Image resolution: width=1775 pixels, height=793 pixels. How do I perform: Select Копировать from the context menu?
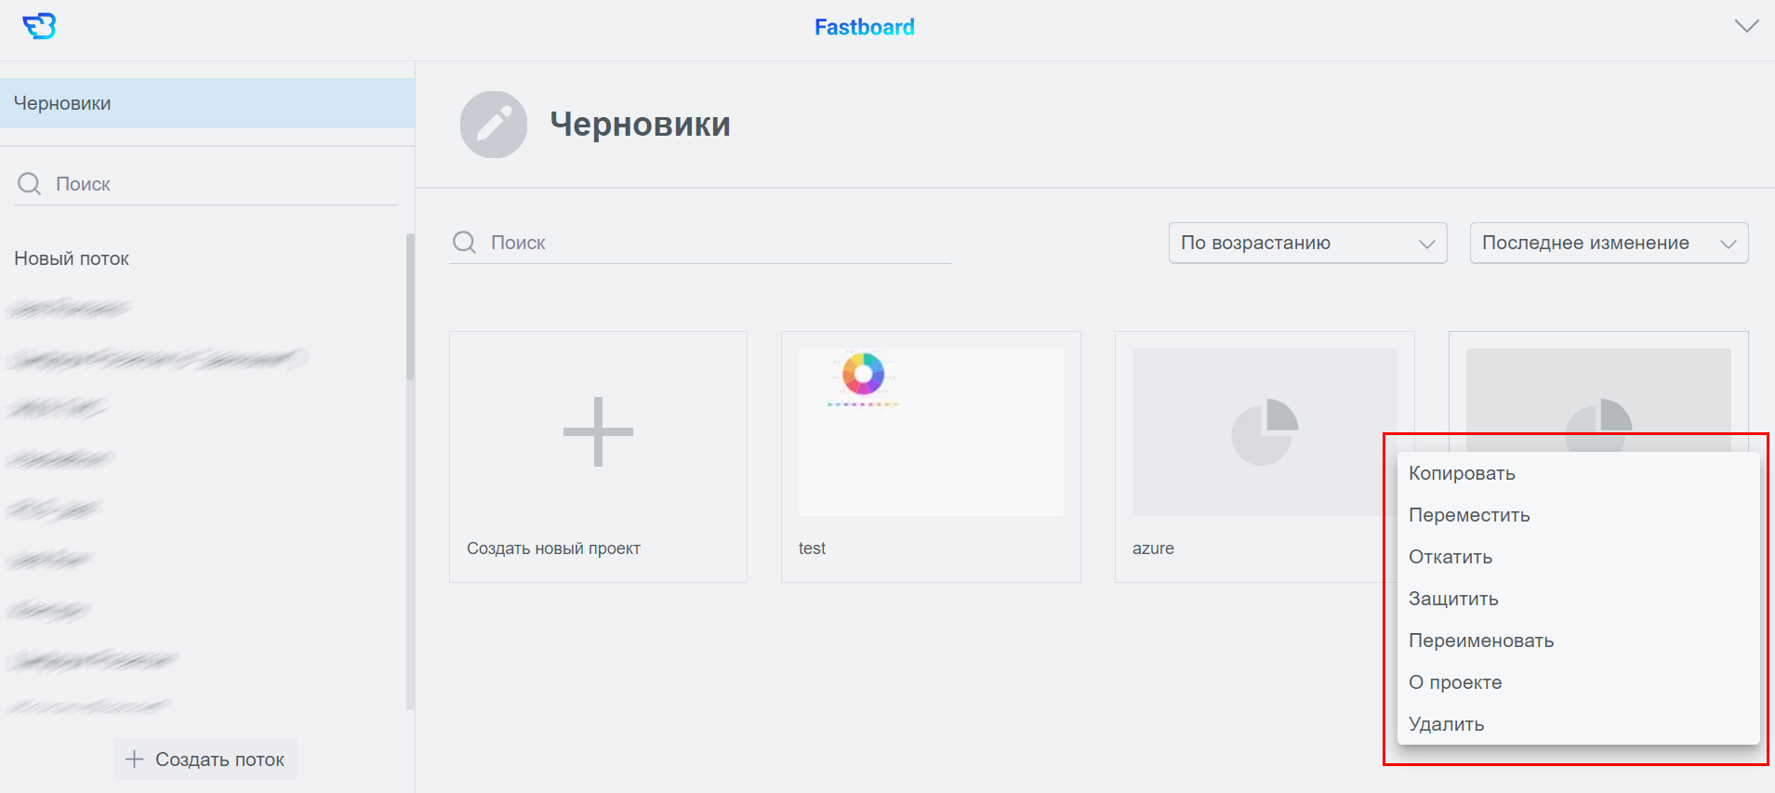(1462, 473)
